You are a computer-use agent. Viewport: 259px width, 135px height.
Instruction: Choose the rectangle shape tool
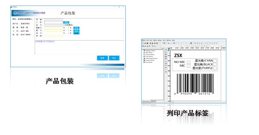pyautogui.click(x=166, y=63)
